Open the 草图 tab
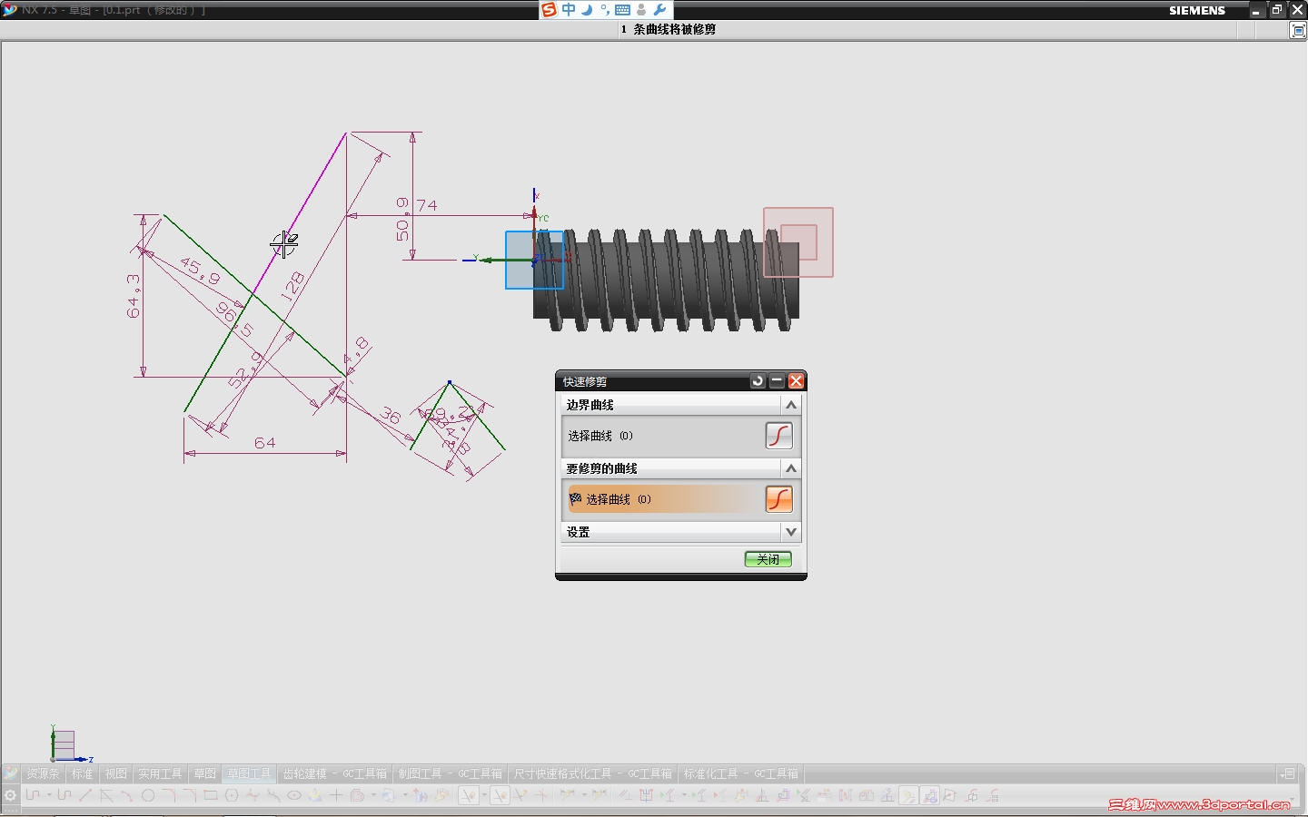 pyautogui.click(x=205, y=773)
